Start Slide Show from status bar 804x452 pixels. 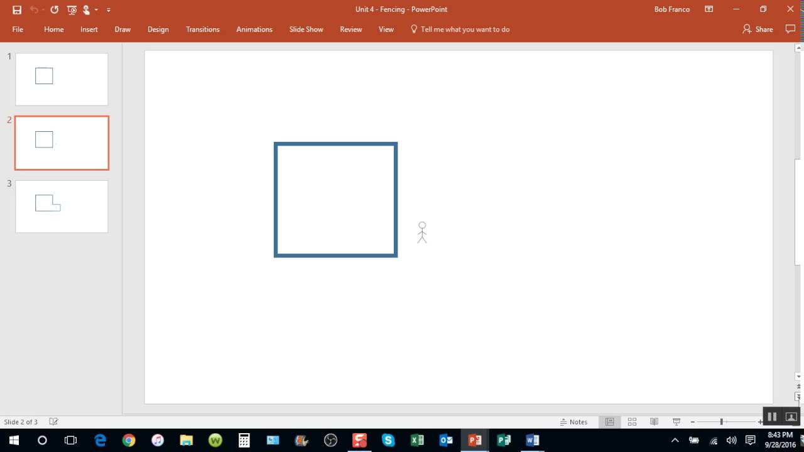tap(676, 422)
